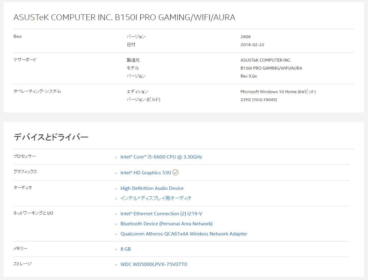Screen dimensions: 368x280
Task: Expand Intel Ethernet Connection (2) I219-V details
Action: click(x=116, y=214)
